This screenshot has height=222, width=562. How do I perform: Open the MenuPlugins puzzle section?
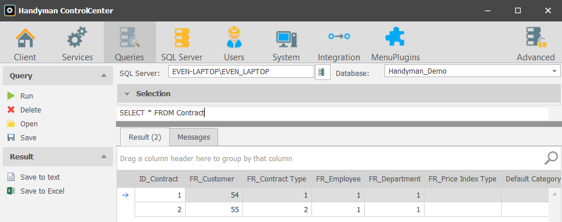(x=396, y=42)
